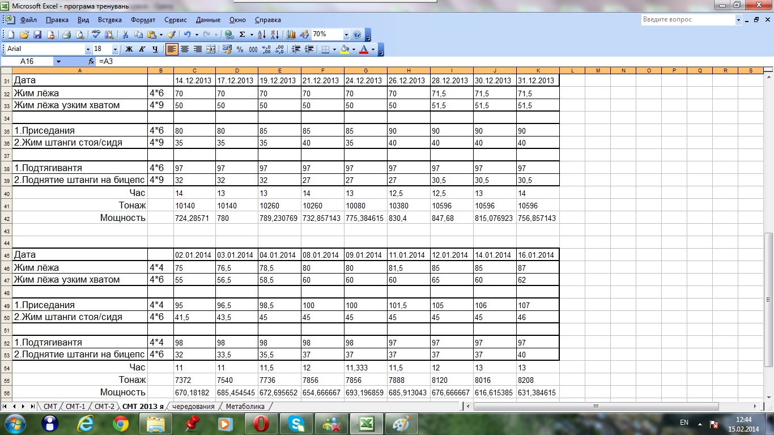
Task: Toggle underline formatting (Ч button)
Action: tap(155, 49)
